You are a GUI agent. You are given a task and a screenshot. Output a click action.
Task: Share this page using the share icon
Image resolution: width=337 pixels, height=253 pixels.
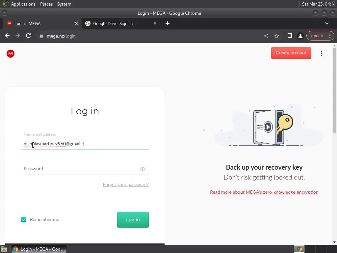coord(266,36)
